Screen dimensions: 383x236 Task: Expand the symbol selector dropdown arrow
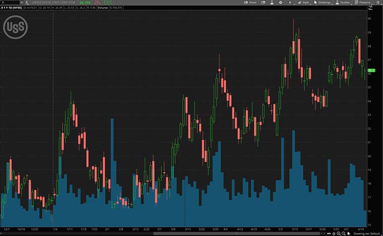(21, 3)
